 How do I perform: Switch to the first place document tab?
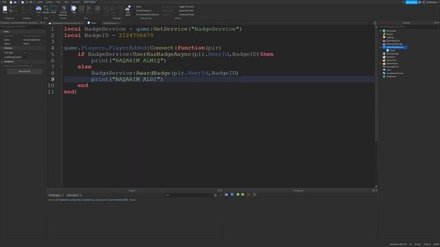(x=66, y=23)
